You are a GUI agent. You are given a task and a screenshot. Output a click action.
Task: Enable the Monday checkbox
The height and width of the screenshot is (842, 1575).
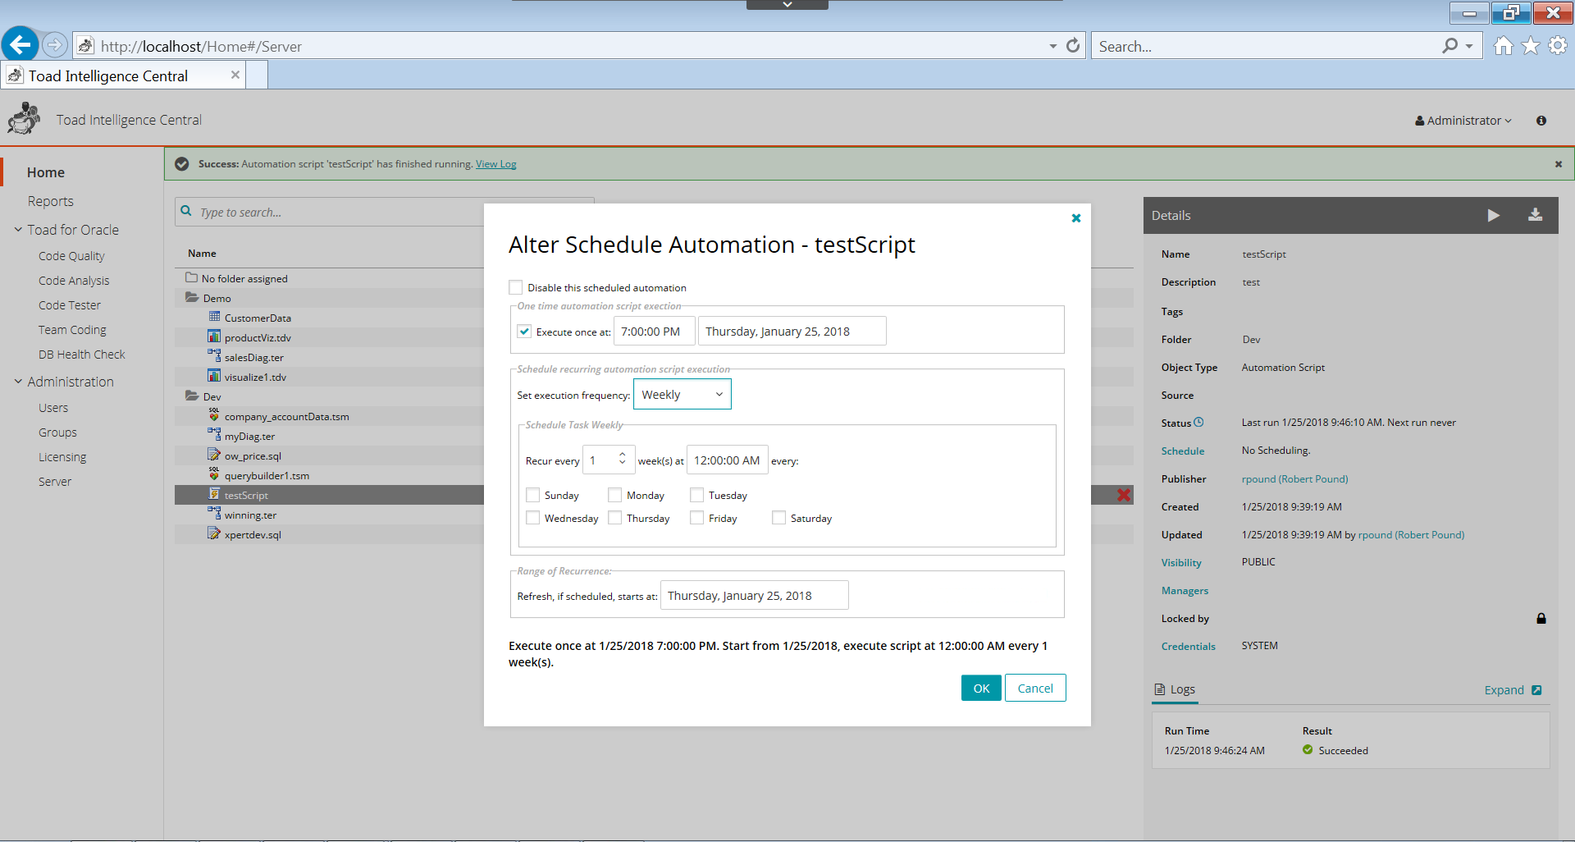pyautogui.click(x=614, y=495)
